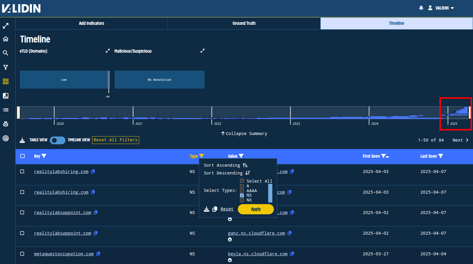The height and width of the screenshot is (264, 473).
Task: Click the copy icon in Type filter popup
Action: tap(215, 209)
